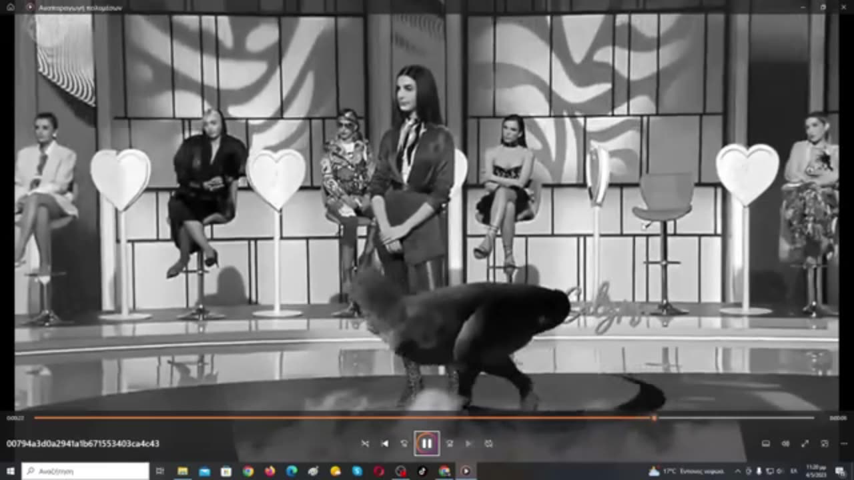Skip forward thirty seconds

(449, 443)
